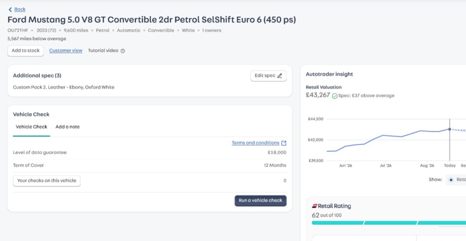The image size is (466, 241).
Task: Switch to the Vehicle Check tab
Action: point(32,127)
